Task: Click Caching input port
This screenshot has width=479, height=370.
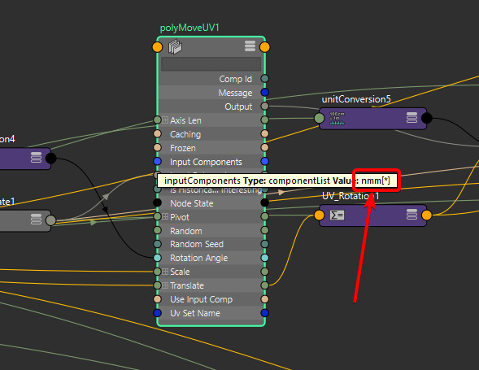Action: tap(157, 133)
